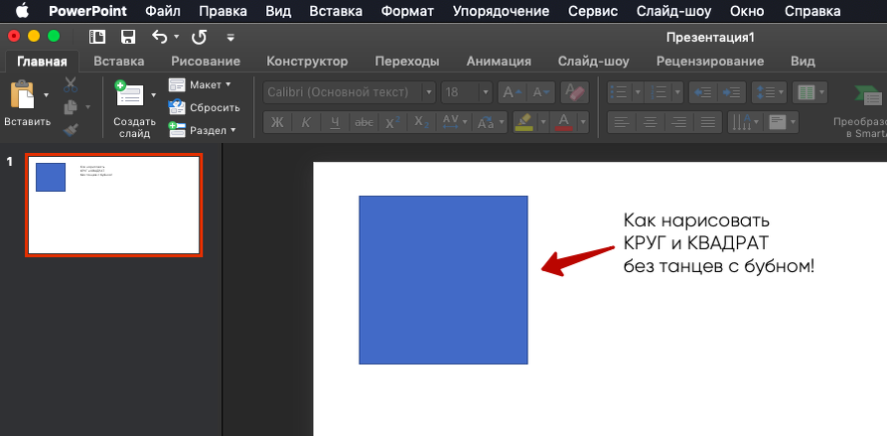Click the Paste clipboard icon
This screenshot has width=887, height=436.
tap(22, 94)
